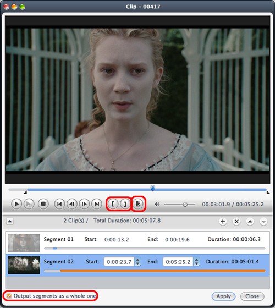Click the video preview frame
Screen dimensions: 275x308
[137, 100]
